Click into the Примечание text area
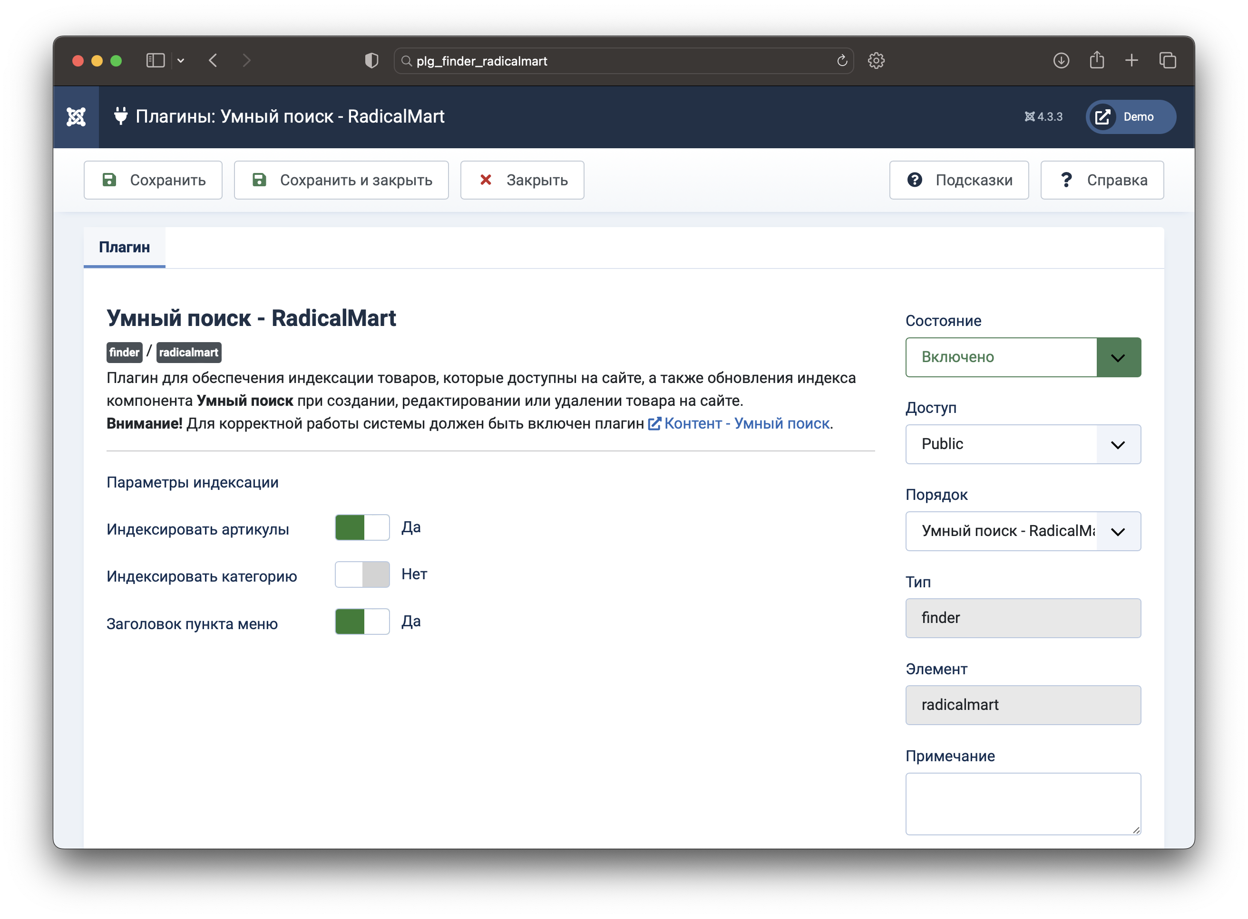 (x=1023, y=804)
